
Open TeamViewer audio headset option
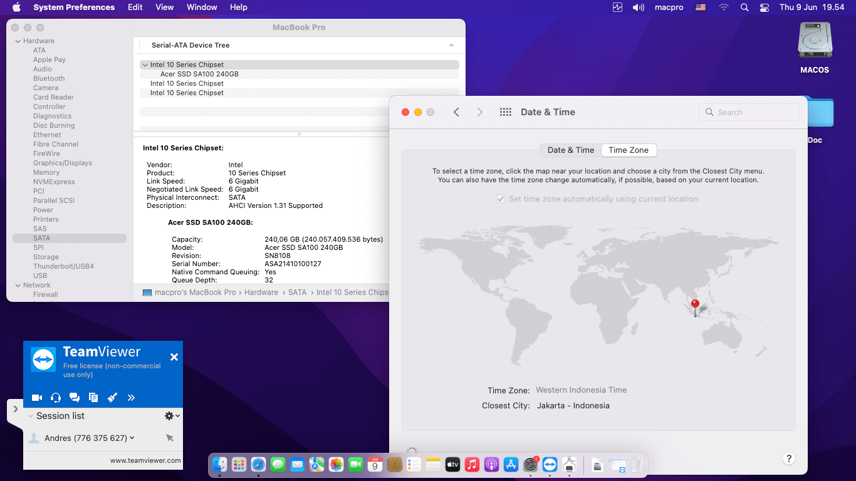pyautogui.click(x=56, y=398)
